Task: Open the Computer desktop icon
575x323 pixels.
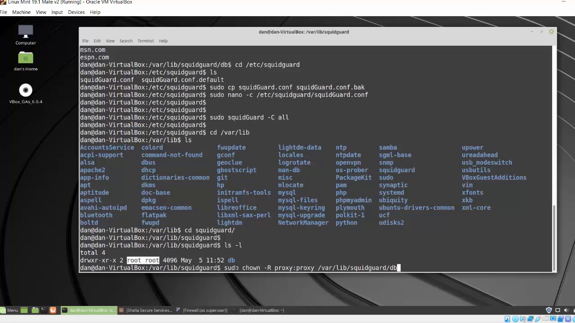Action: point(26,35)
